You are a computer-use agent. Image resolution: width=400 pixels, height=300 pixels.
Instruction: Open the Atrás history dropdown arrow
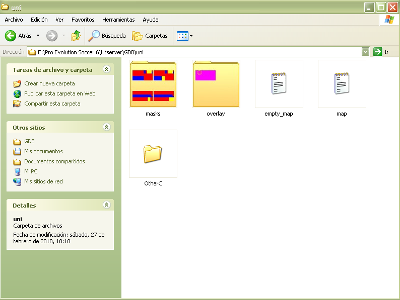pyautogui.click(x=38, y=36)
